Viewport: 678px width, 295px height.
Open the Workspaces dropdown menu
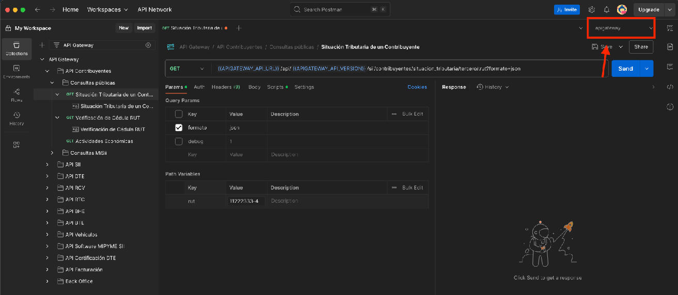[x=107, y=9]
